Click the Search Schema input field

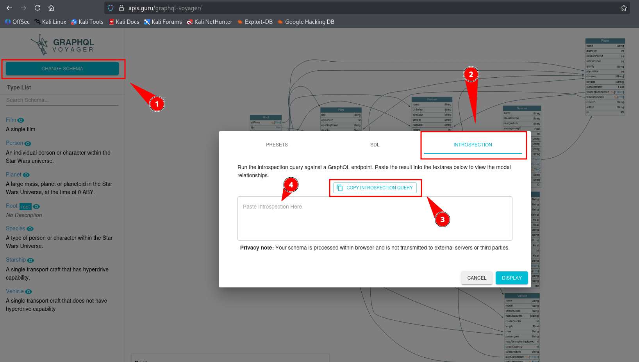tap(62, 100)
